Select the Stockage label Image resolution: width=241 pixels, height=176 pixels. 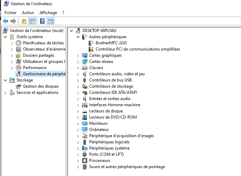25,80
